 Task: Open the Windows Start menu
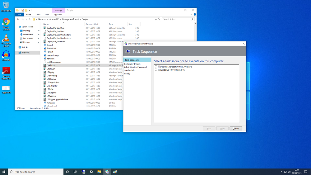[x=4, y=172]
